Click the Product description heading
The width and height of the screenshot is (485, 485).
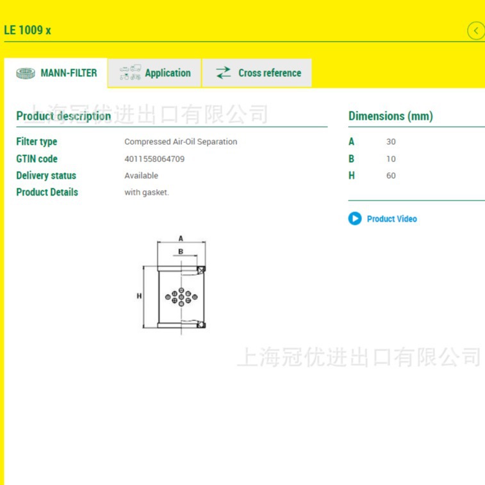pos(63,116)
